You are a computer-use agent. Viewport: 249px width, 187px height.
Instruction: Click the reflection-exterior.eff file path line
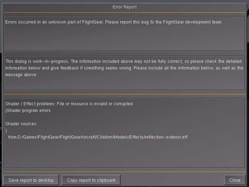(98, 137)
